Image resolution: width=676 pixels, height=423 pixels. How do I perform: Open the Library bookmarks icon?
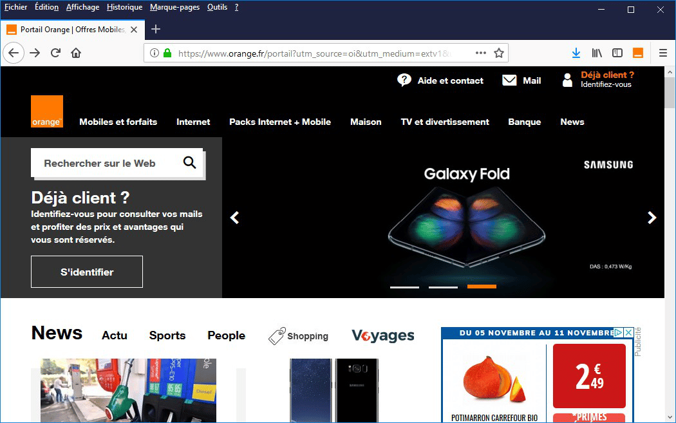tap(597, 53)
